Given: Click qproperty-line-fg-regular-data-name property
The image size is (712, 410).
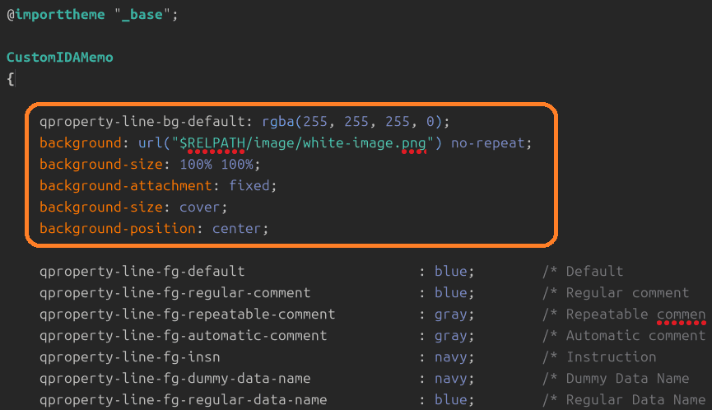Looking at the screenshot, I should [x=183, y=399].
